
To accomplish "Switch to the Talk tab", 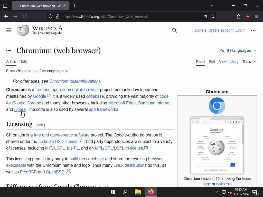I will tap(23, 62).
